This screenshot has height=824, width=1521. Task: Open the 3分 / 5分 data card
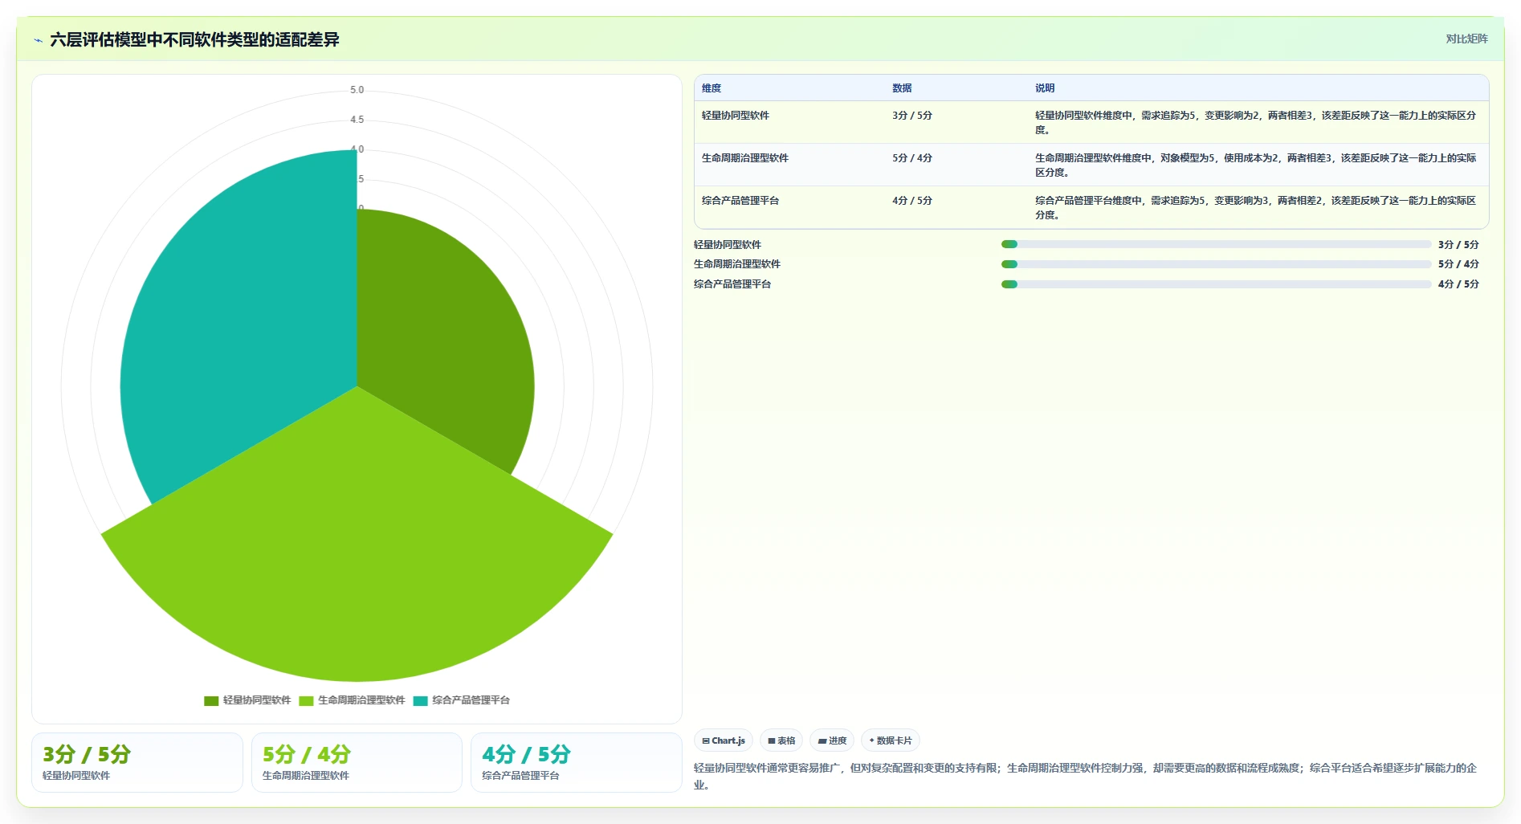pyautogui.click(x=137, y=763)
